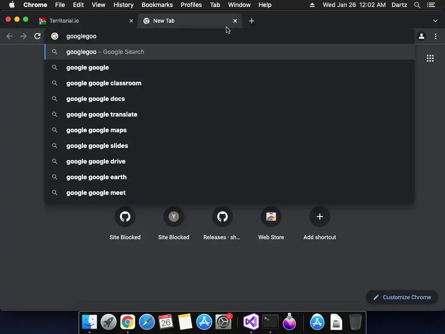Open the App Store next to Notes in the Dock
This screenshot has width=445, height=334.
pyautogui.click(x=204, y=322)
